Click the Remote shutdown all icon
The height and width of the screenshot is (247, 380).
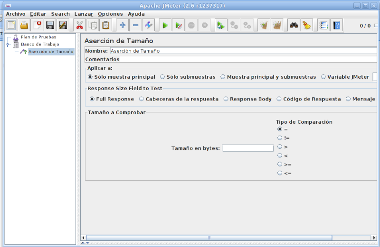pyautogui.click(x=247, y=25)
